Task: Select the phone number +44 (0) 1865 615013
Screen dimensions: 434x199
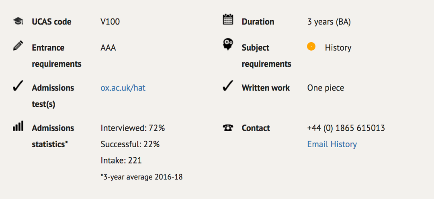Action: pos(346,128)
